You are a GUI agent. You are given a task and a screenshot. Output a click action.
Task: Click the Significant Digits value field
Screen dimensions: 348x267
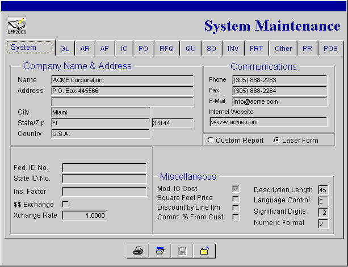pos(323,213)
